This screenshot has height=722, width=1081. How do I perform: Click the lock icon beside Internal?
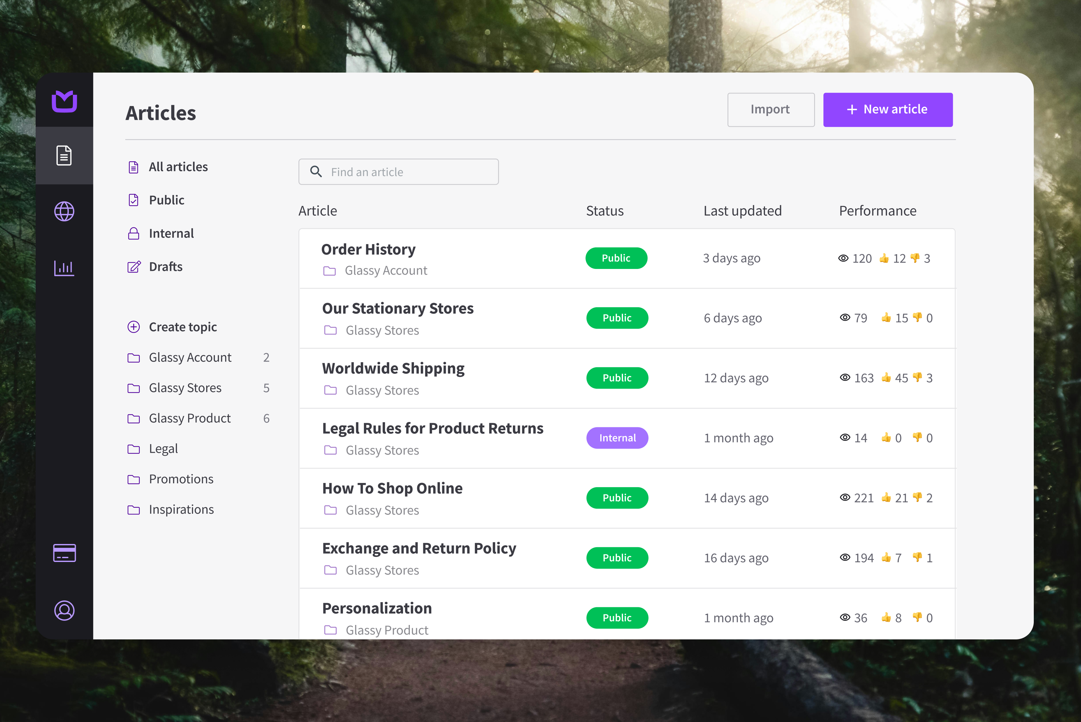pyautogui.click(x=134, y=234)
